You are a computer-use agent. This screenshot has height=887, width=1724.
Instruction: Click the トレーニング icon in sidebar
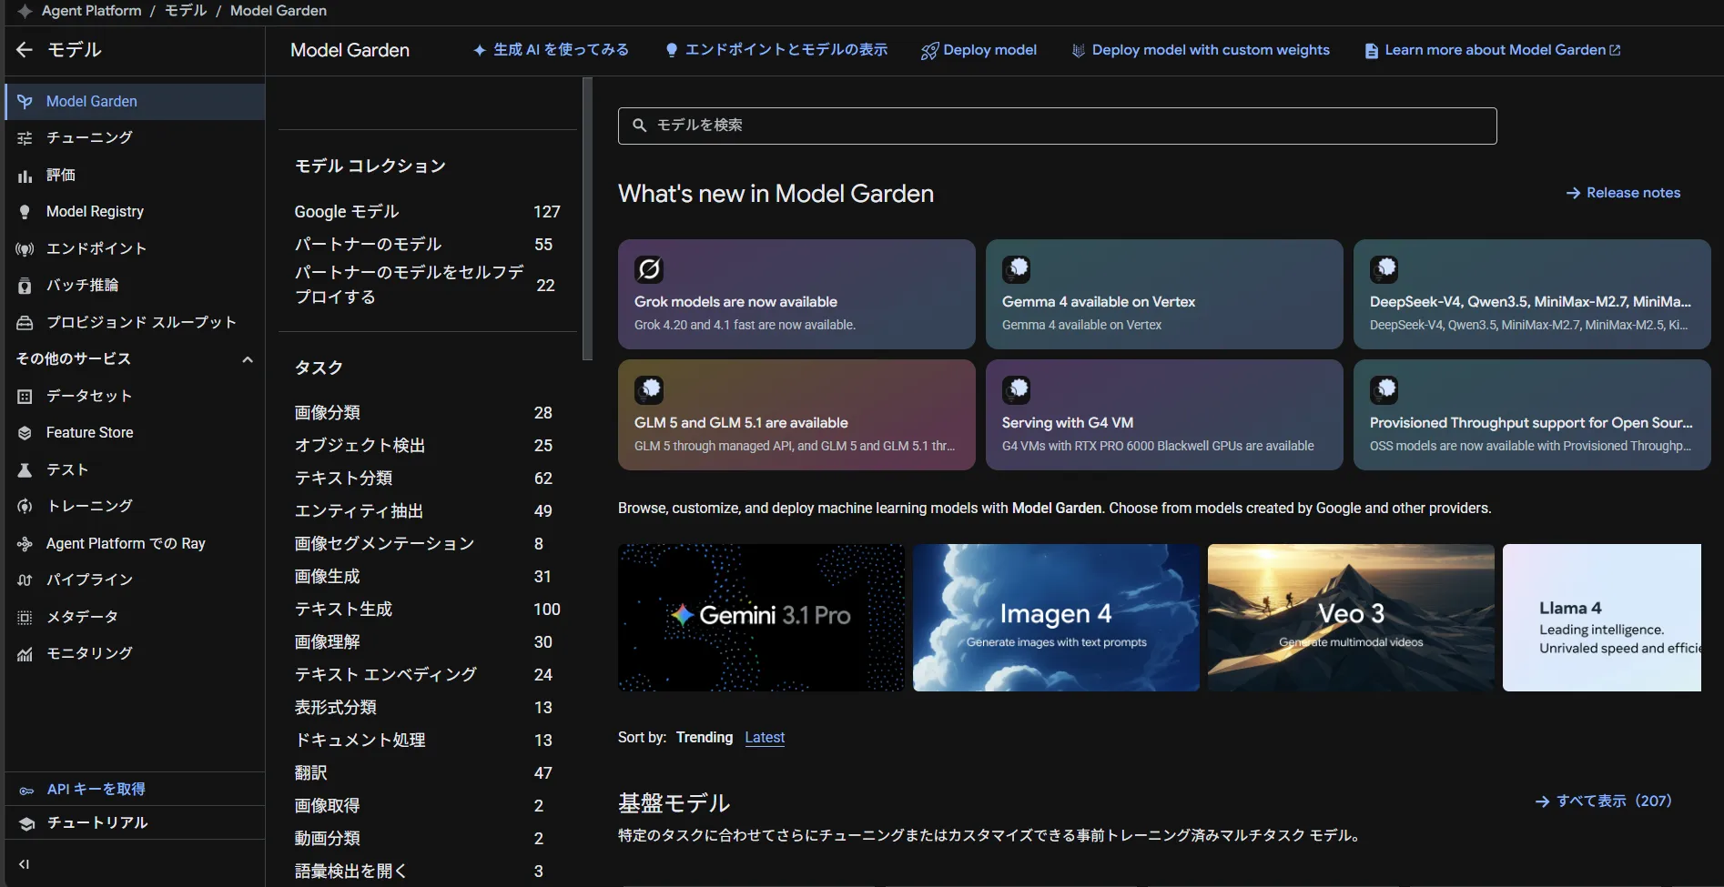(25, 507)
